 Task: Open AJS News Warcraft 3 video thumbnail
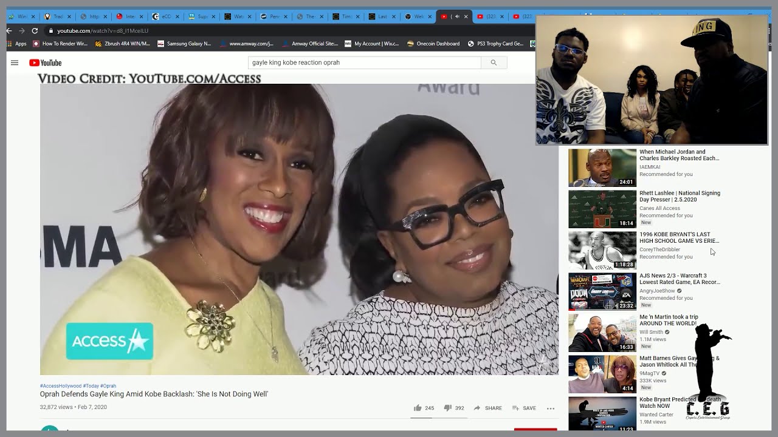click(x=602, y=291)
